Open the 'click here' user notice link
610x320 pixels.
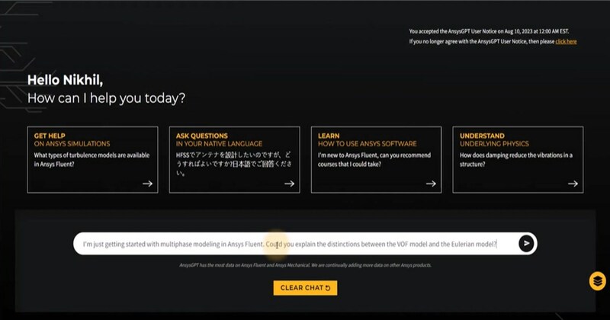tap(566, 41)
